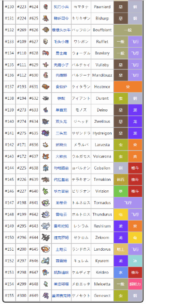Click the Deino sprite icon
This screenshot has height=304, width=173.
click(45, 110)
